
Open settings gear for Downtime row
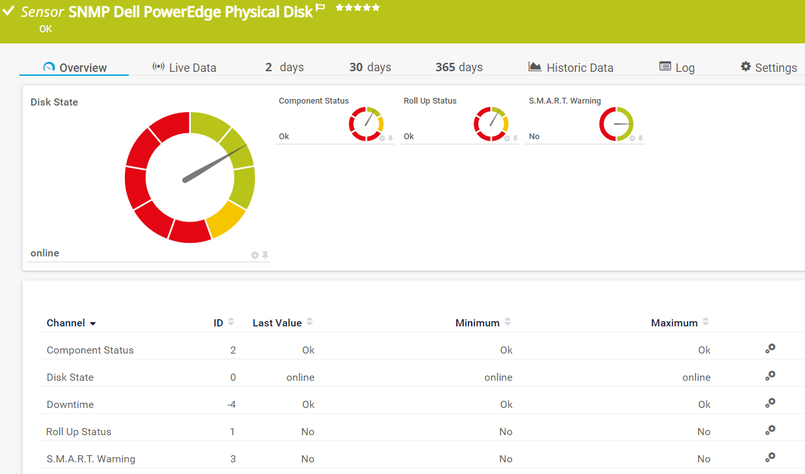point(770,403)
